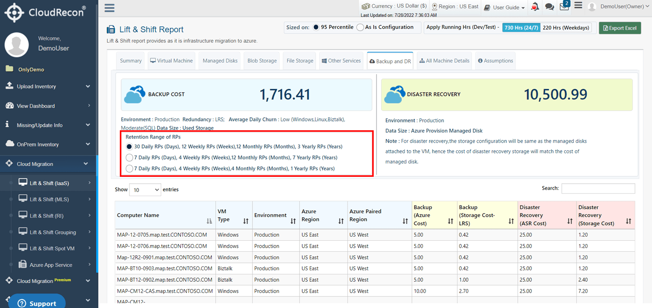Open the User Guide dropdown

(x=505, y=7)
